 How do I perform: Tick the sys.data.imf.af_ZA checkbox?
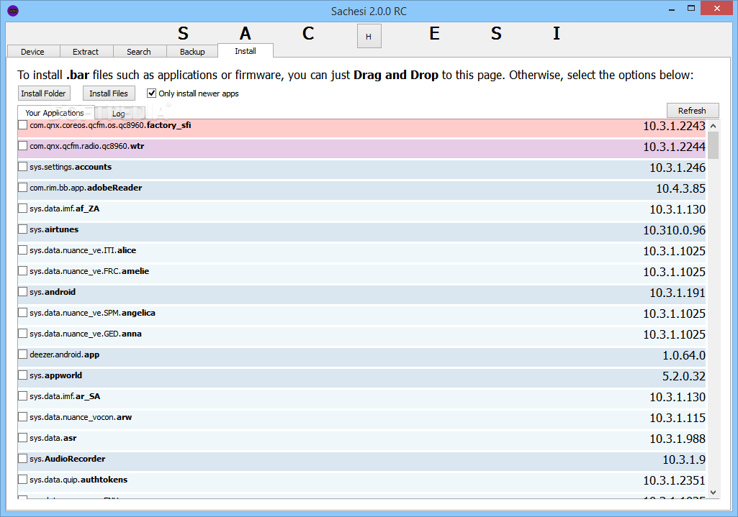(22, 209)
